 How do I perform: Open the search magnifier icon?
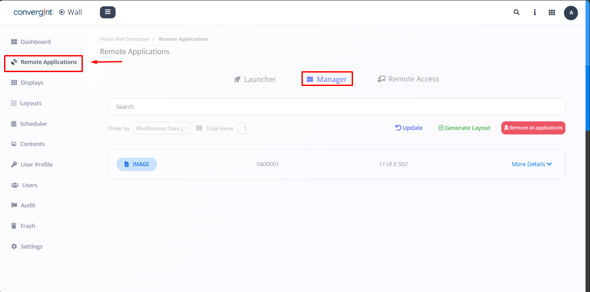(x=517, y=13)
